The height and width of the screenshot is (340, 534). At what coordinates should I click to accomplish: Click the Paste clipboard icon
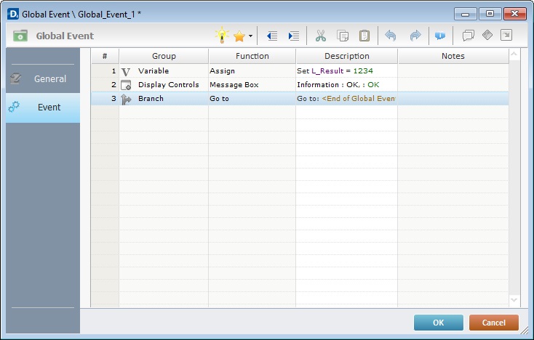point(364,36)
